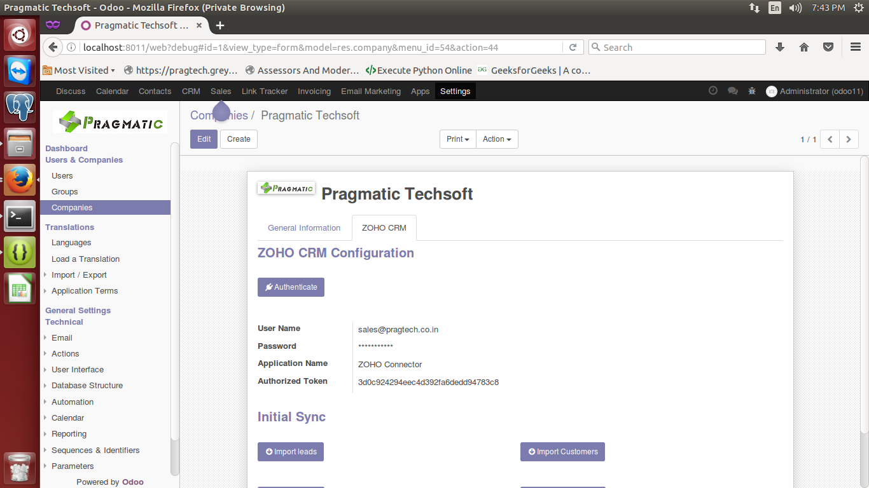Open the Discuss menu

click(71, 91)
